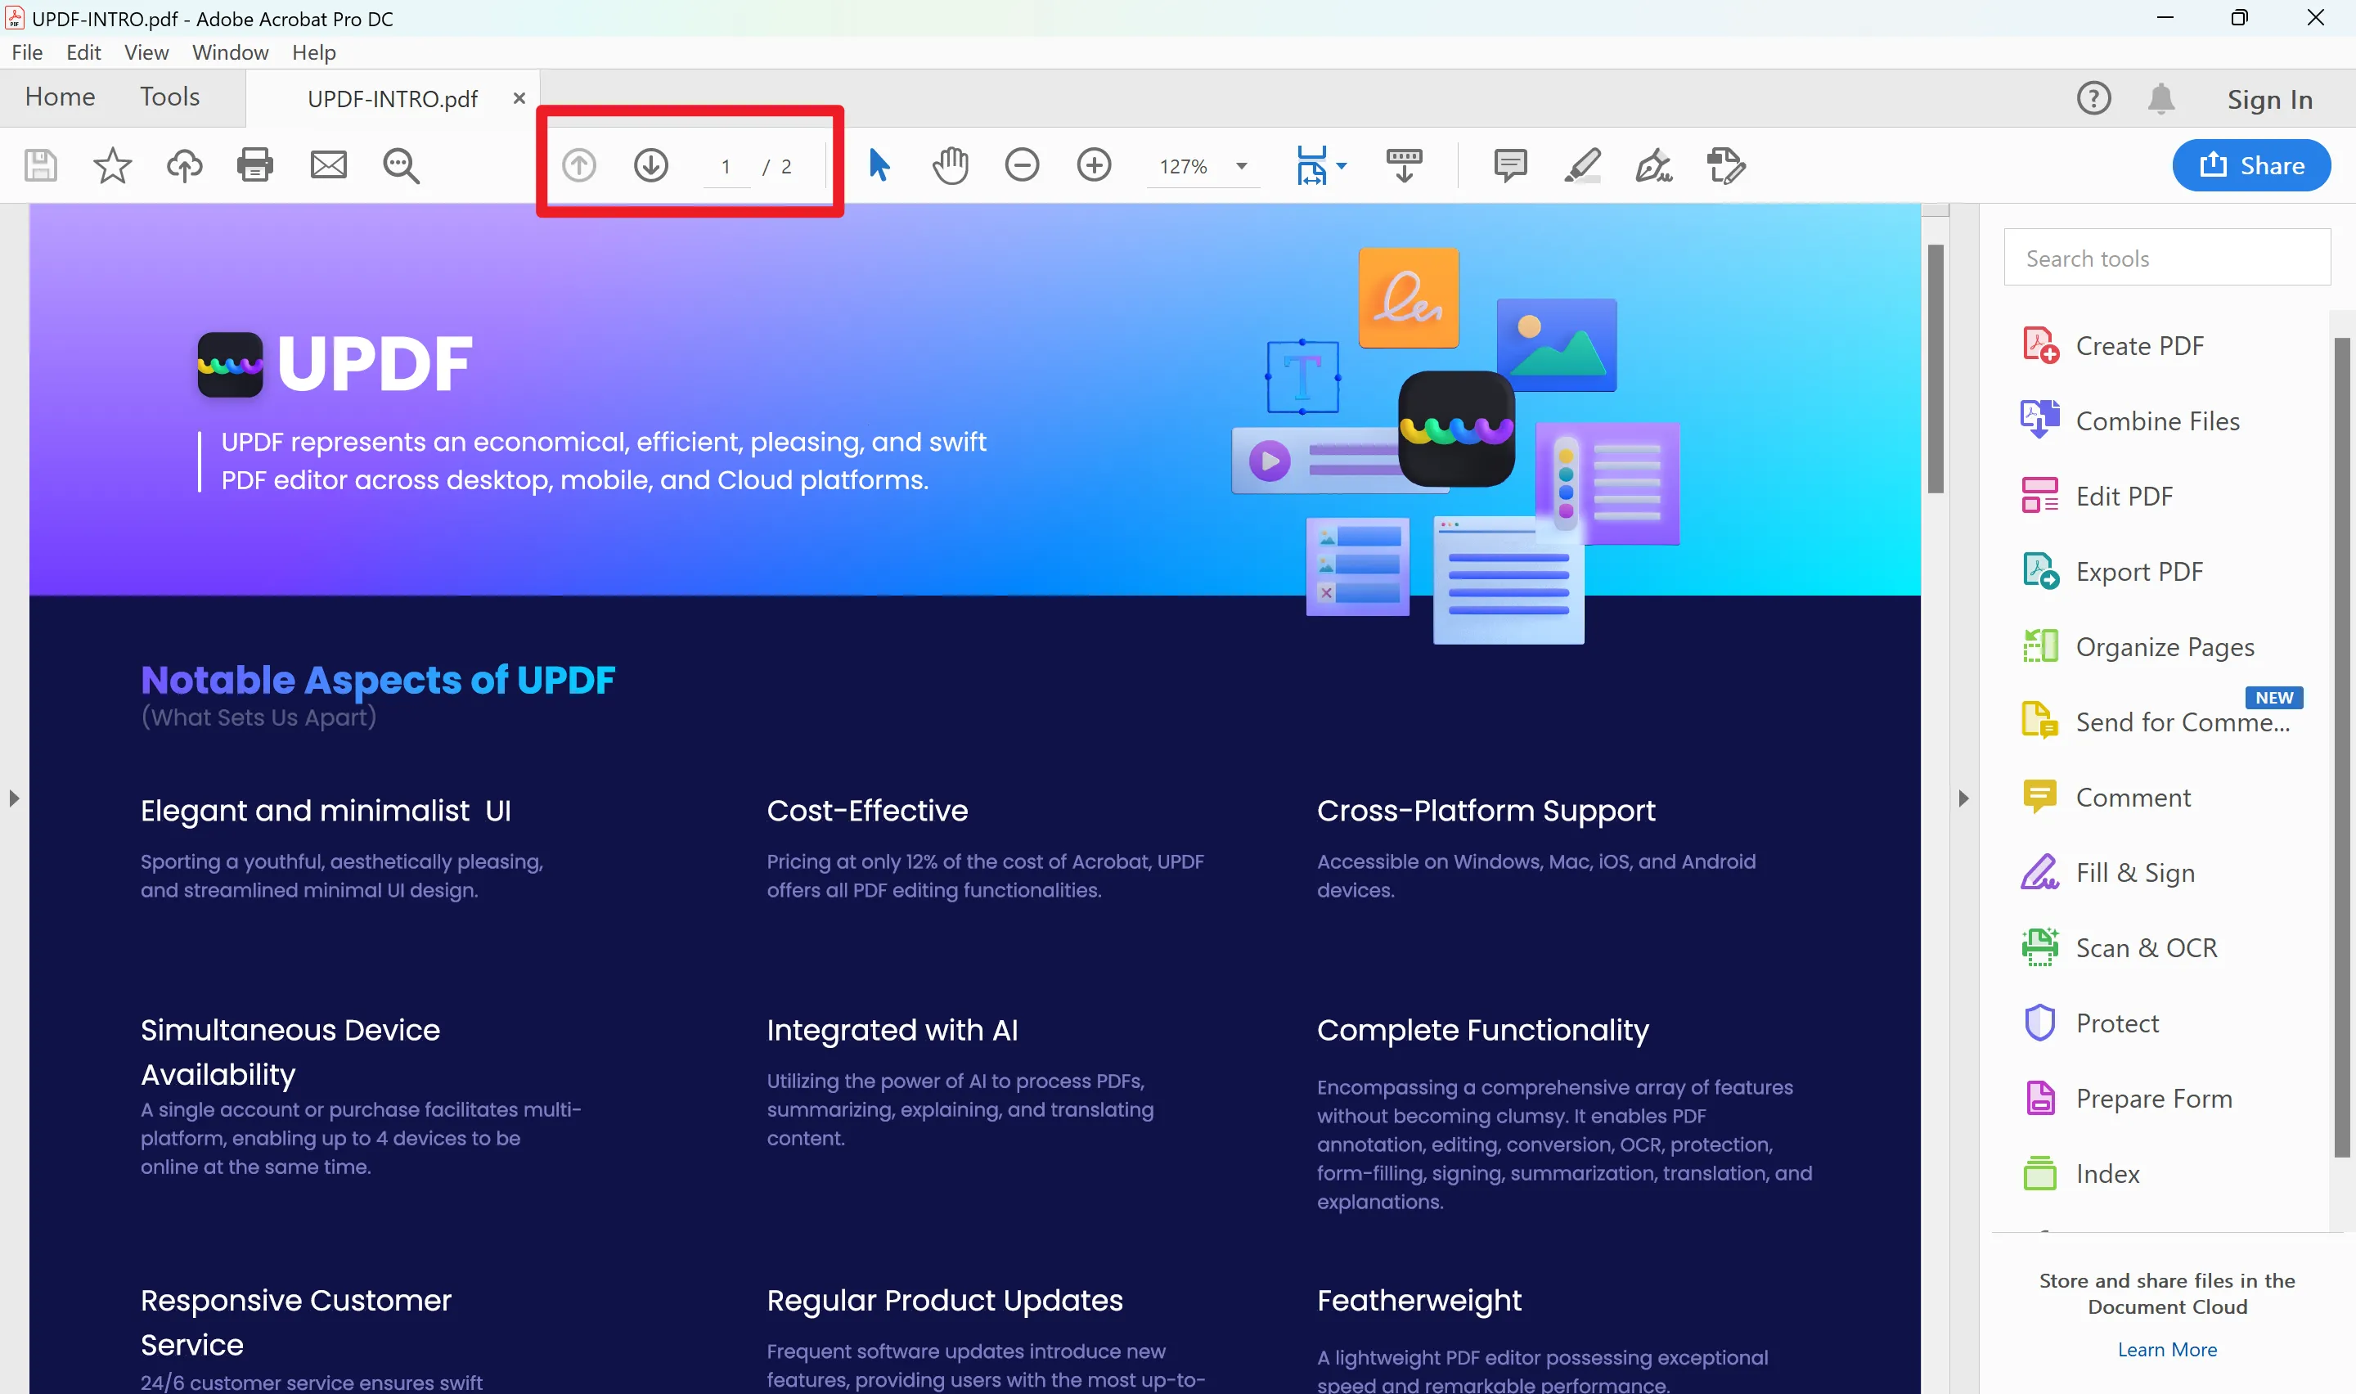Click the navigate to next page arrow
The image size is (2356, 1394).
point(652,164)
